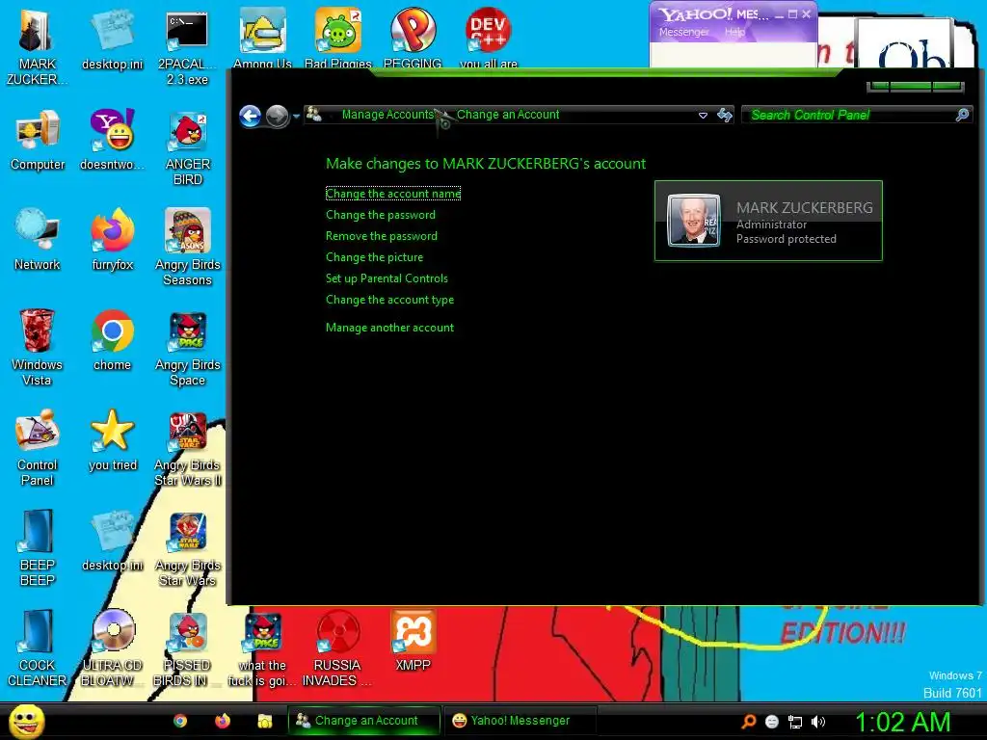Click the network tray icon
Viewport: 987px width, 740px height.
pyautogui.click(x=795, y=722)
